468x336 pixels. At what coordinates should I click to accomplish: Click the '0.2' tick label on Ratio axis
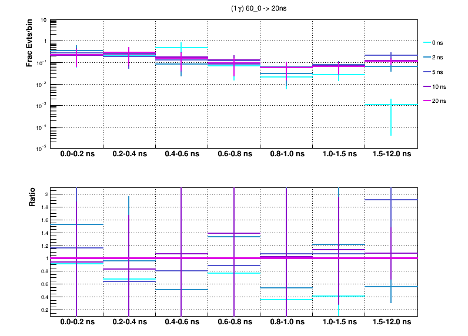(43, 310)
